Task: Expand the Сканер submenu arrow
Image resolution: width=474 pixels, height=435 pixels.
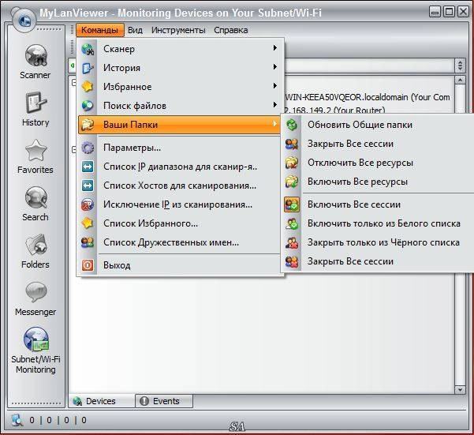Action: (274, 48)
